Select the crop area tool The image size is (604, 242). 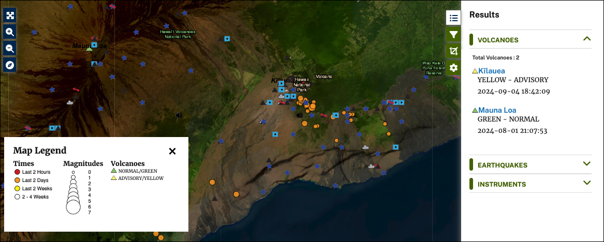[453, 51]
